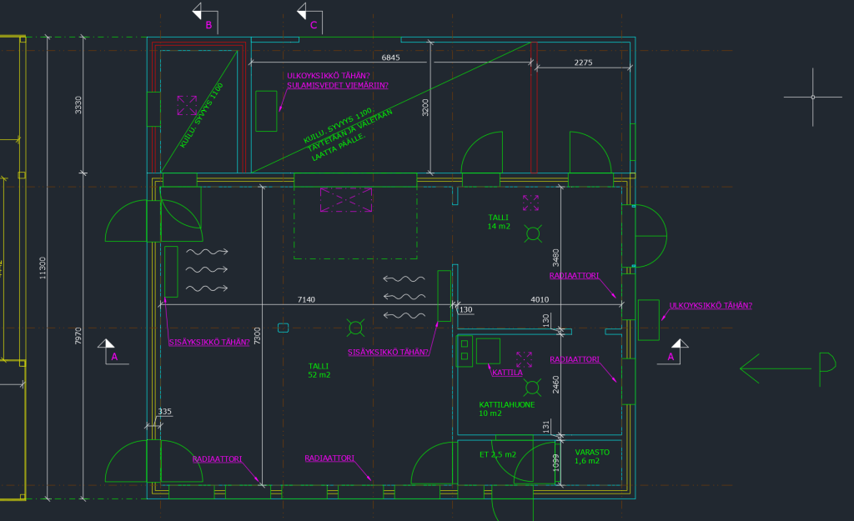The width and height of the screenshot is (854, 521).
Task: Click the 4010 dimension text
Action: click(x=540, y=299)
